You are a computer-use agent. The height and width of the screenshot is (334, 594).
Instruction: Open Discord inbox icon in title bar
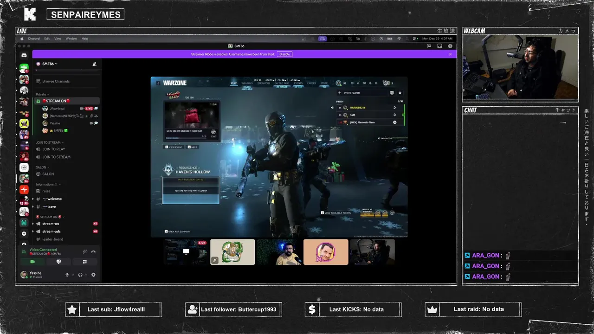(x=439, y=46)
